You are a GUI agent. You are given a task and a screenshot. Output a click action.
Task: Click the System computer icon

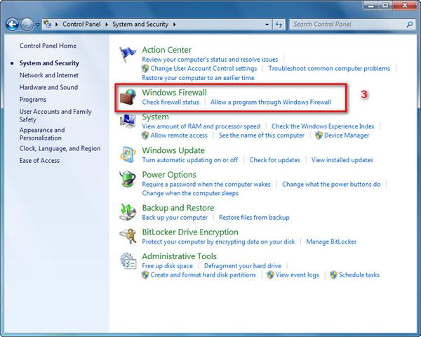click(128, 120)
